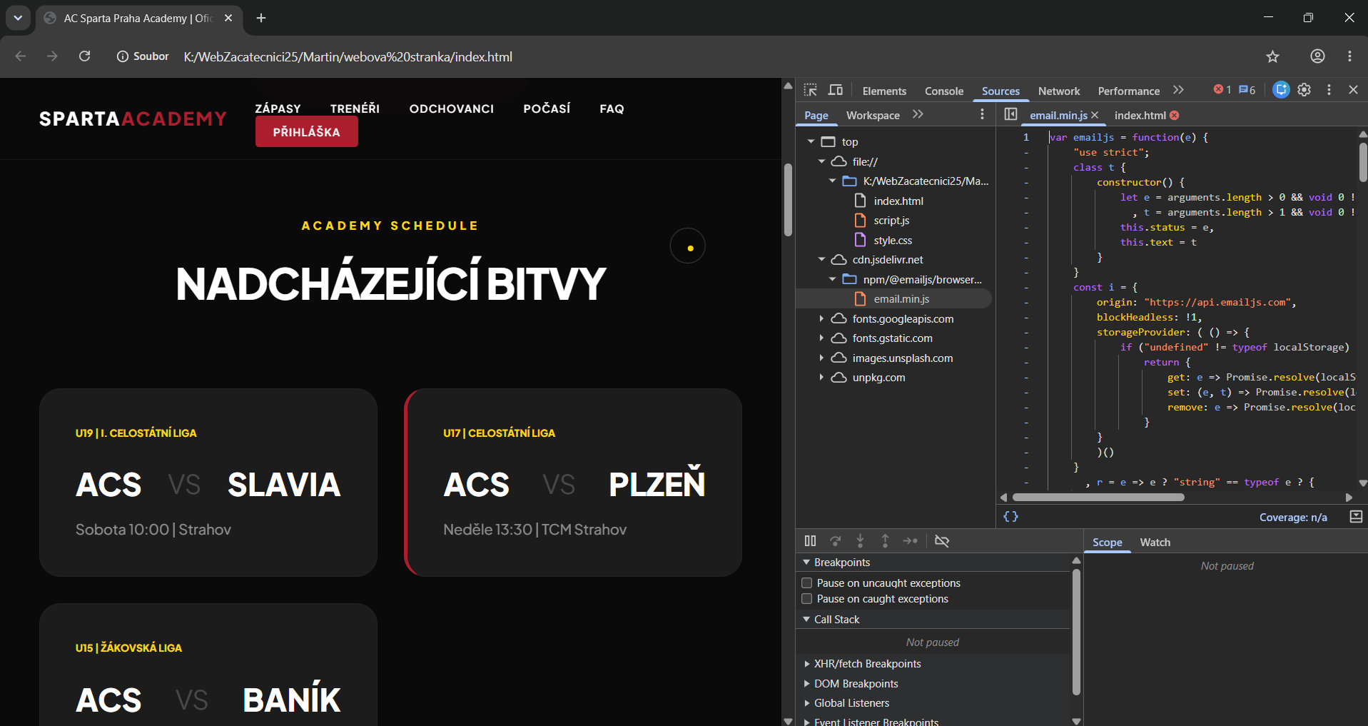Switch to the Console tab
This screenshot has height=726, width=1368.
pos(944,91)
